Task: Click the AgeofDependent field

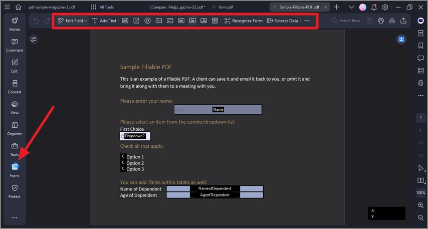Action: coord(215,195)
